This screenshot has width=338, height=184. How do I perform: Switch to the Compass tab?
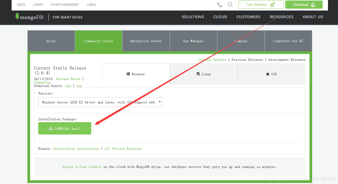point(241,41)
